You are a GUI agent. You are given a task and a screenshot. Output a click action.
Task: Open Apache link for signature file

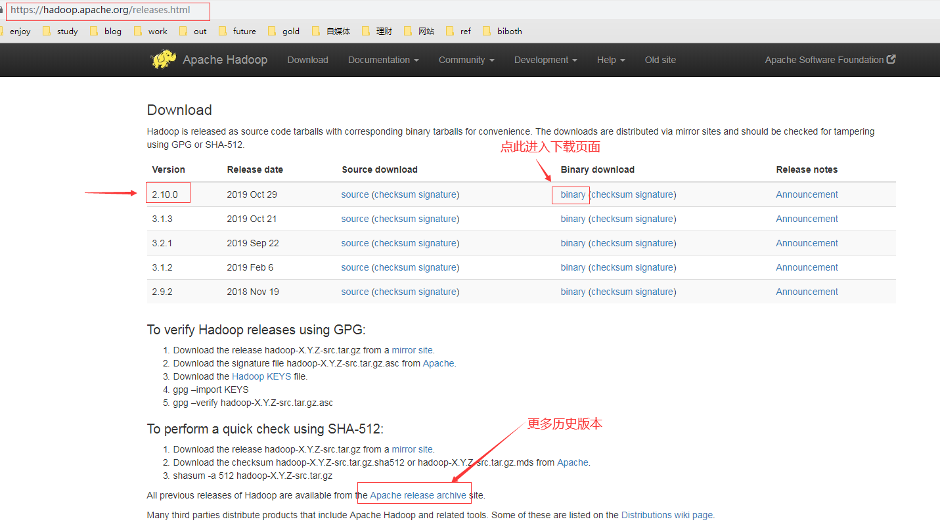(438, 363)
